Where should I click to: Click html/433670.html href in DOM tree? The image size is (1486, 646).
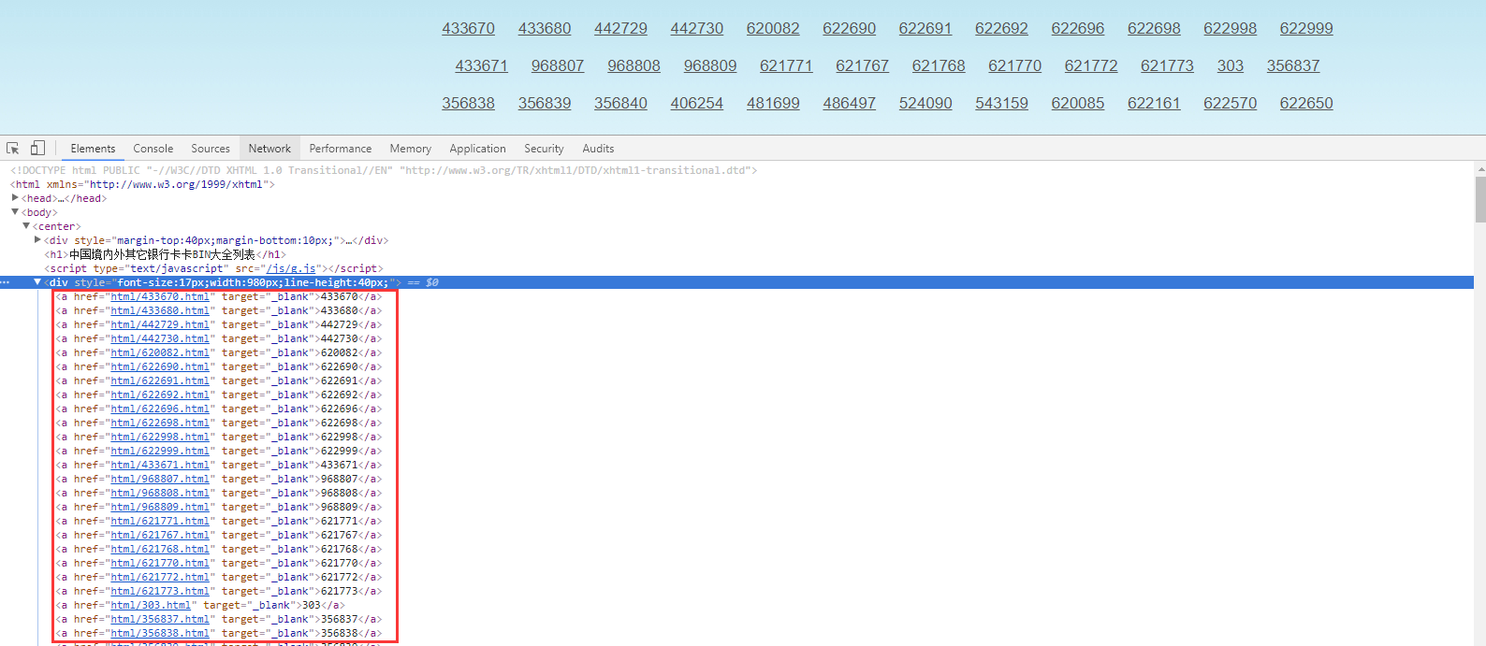[x=160, y=296]
